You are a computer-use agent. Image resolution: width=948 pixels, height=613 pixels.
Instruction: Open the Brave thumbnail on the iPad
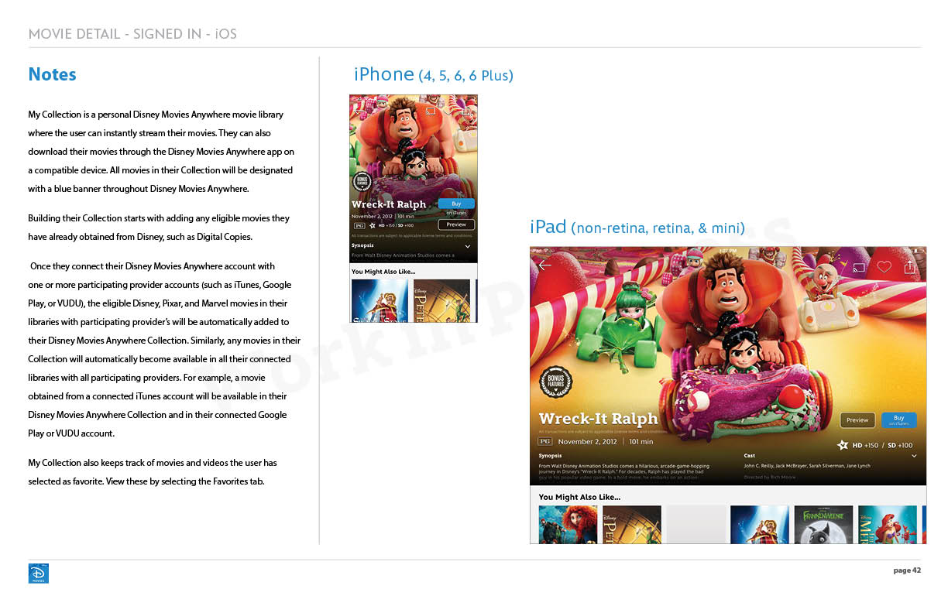568,525
